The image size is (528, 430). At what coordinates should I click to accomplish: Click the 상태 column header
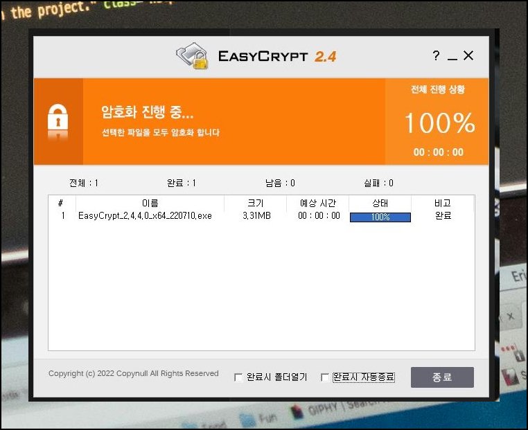click(x=380, y=203)
